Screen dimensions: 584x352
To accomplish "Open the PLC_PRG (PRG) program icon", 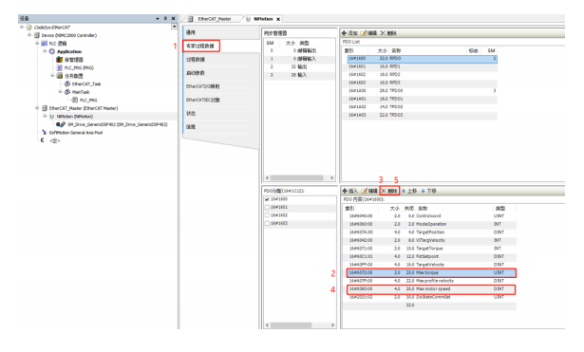I will pos(59,67).
